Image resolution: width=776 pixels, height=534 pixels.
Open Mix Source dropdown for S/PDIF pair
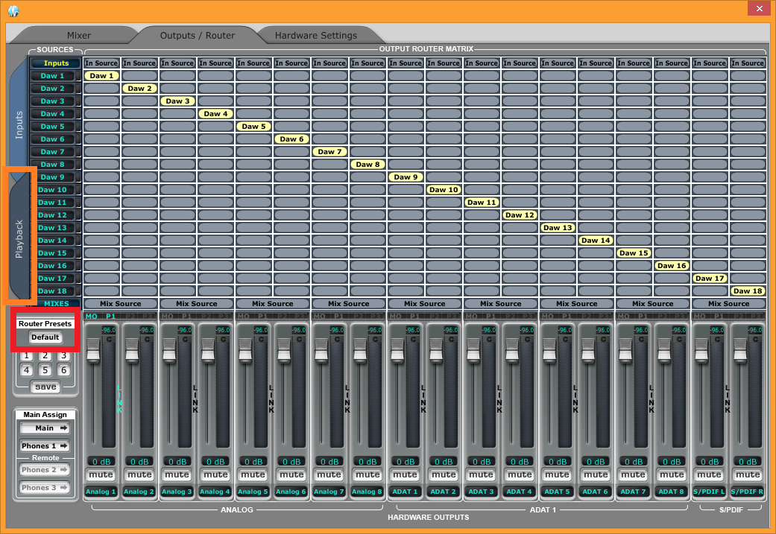click(729, 304)
